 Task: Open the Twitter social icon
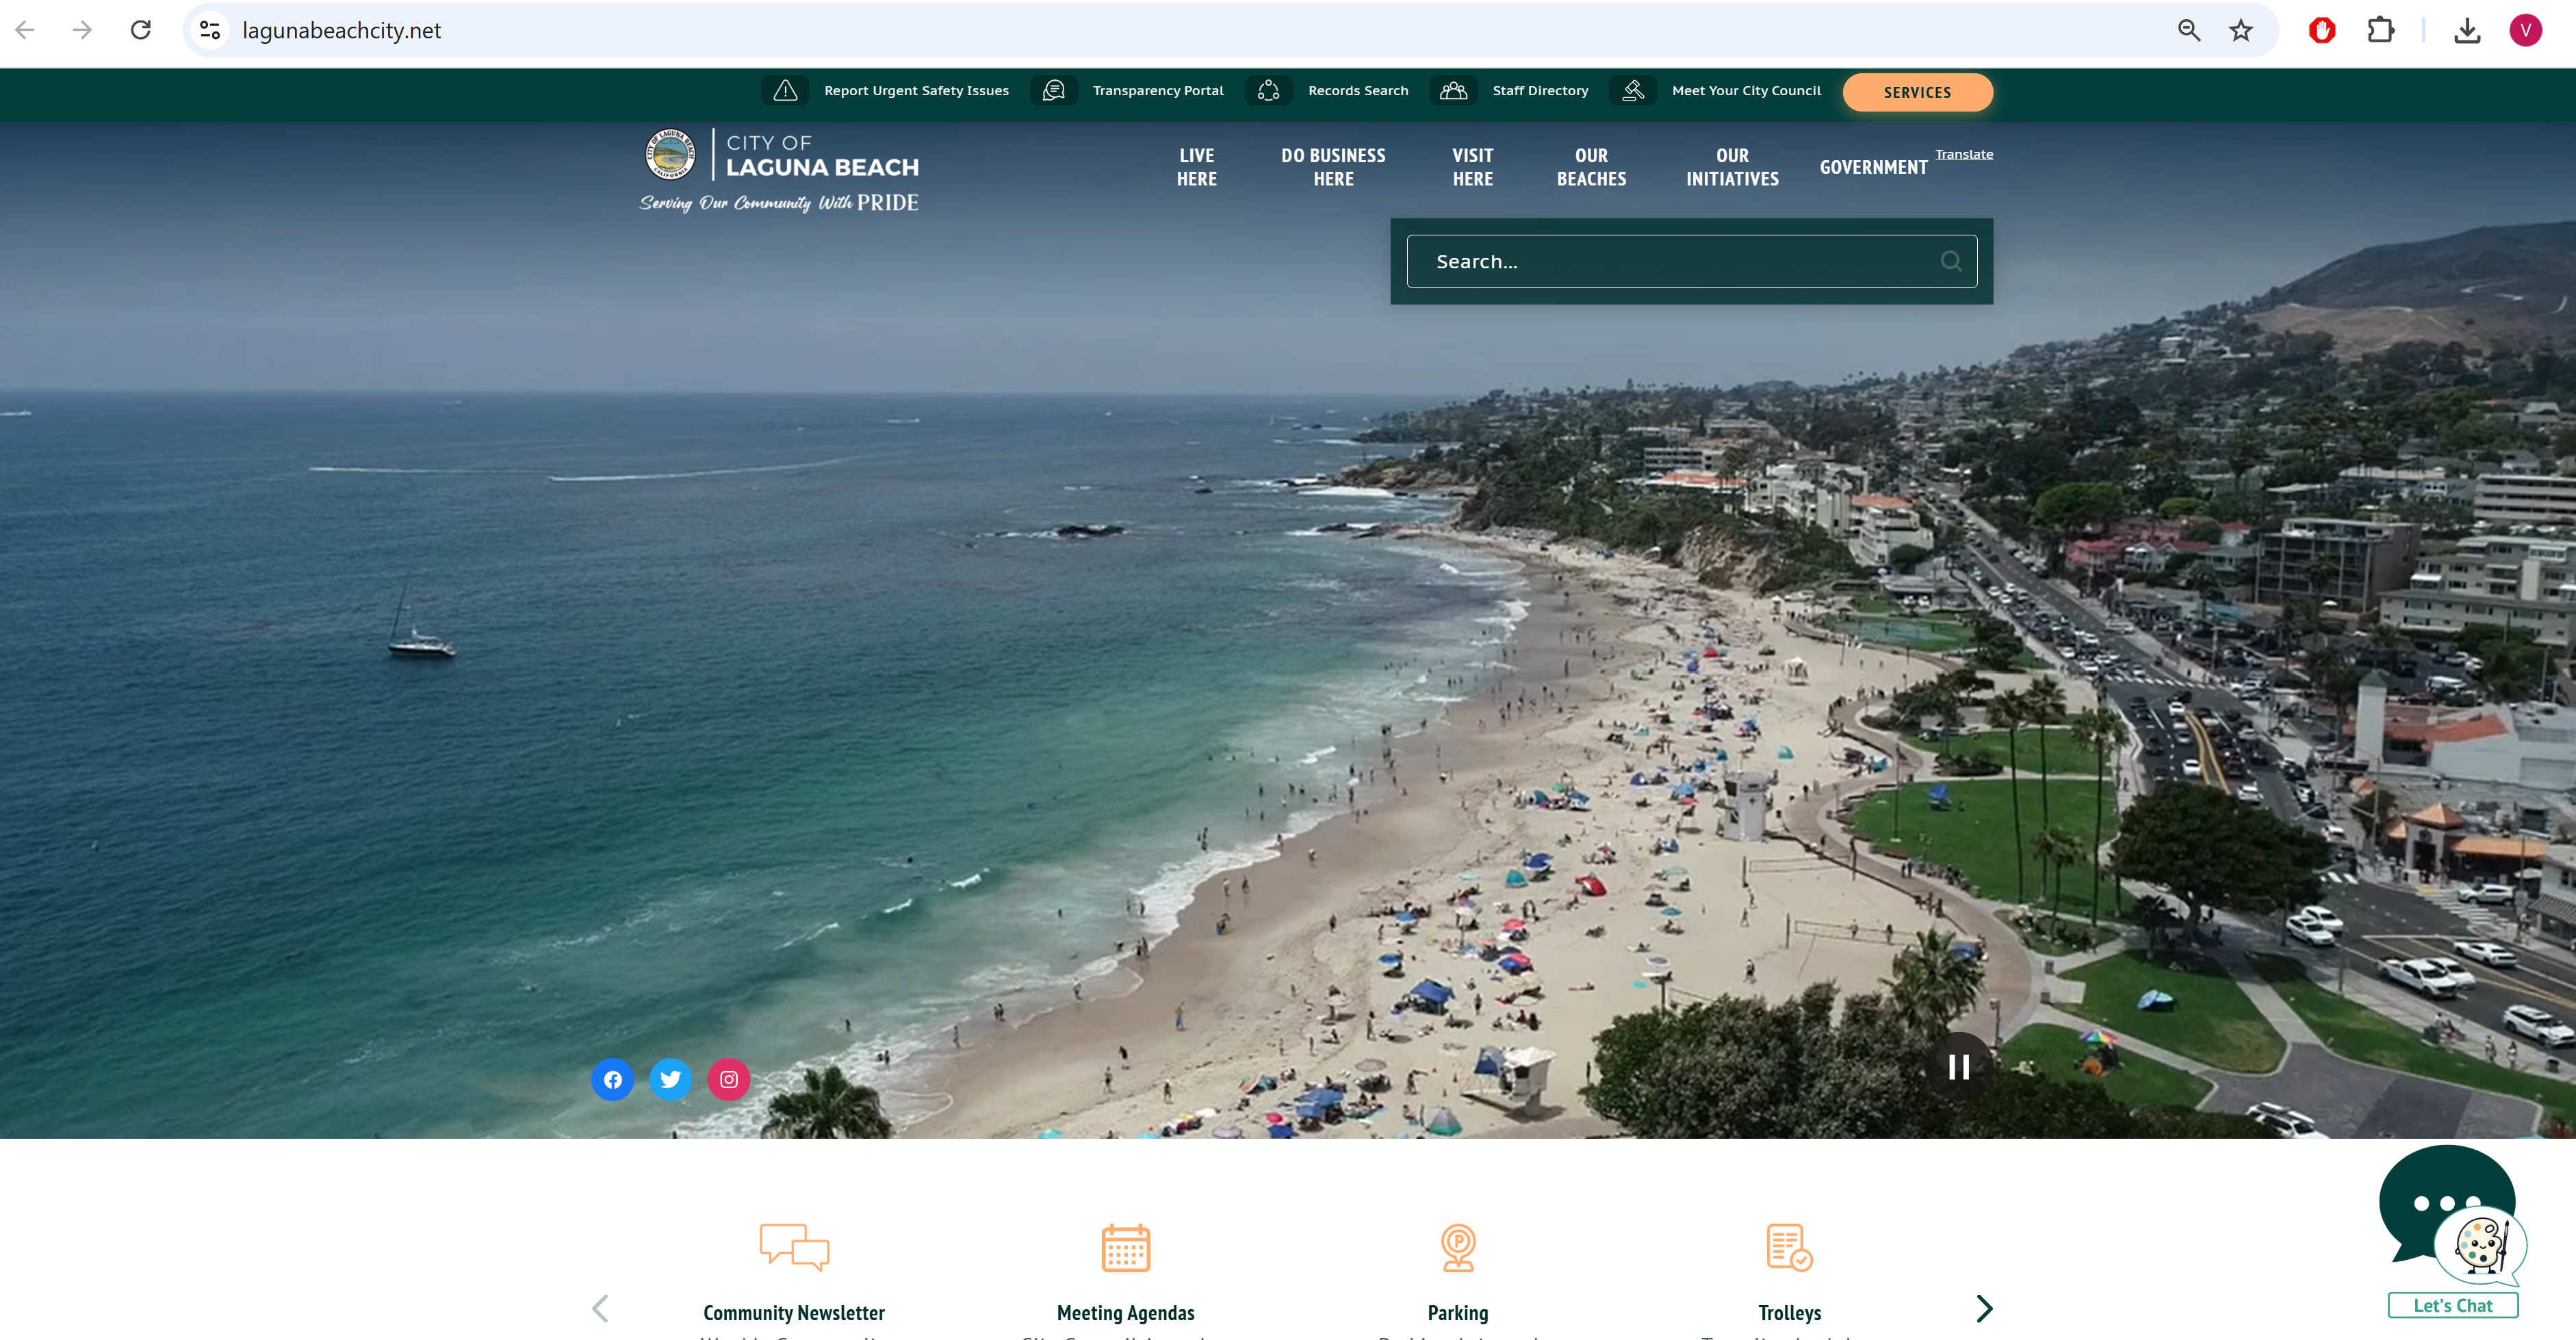pyautogui.click(x=670, y=1079)
